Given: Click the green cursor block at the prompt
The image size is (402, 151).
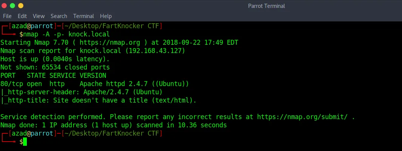Looking at the screenshot, I should 25,142.
